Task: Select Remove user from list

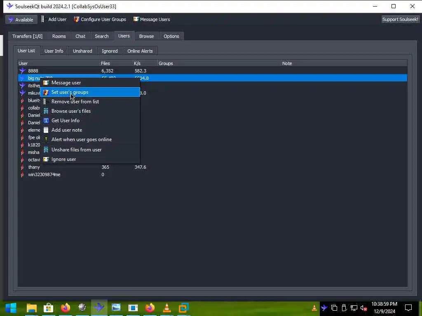Action: click(x=90, y=102)
